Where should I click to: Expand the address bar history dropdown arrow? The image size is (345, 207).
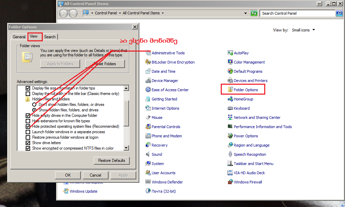click(245, 13)
